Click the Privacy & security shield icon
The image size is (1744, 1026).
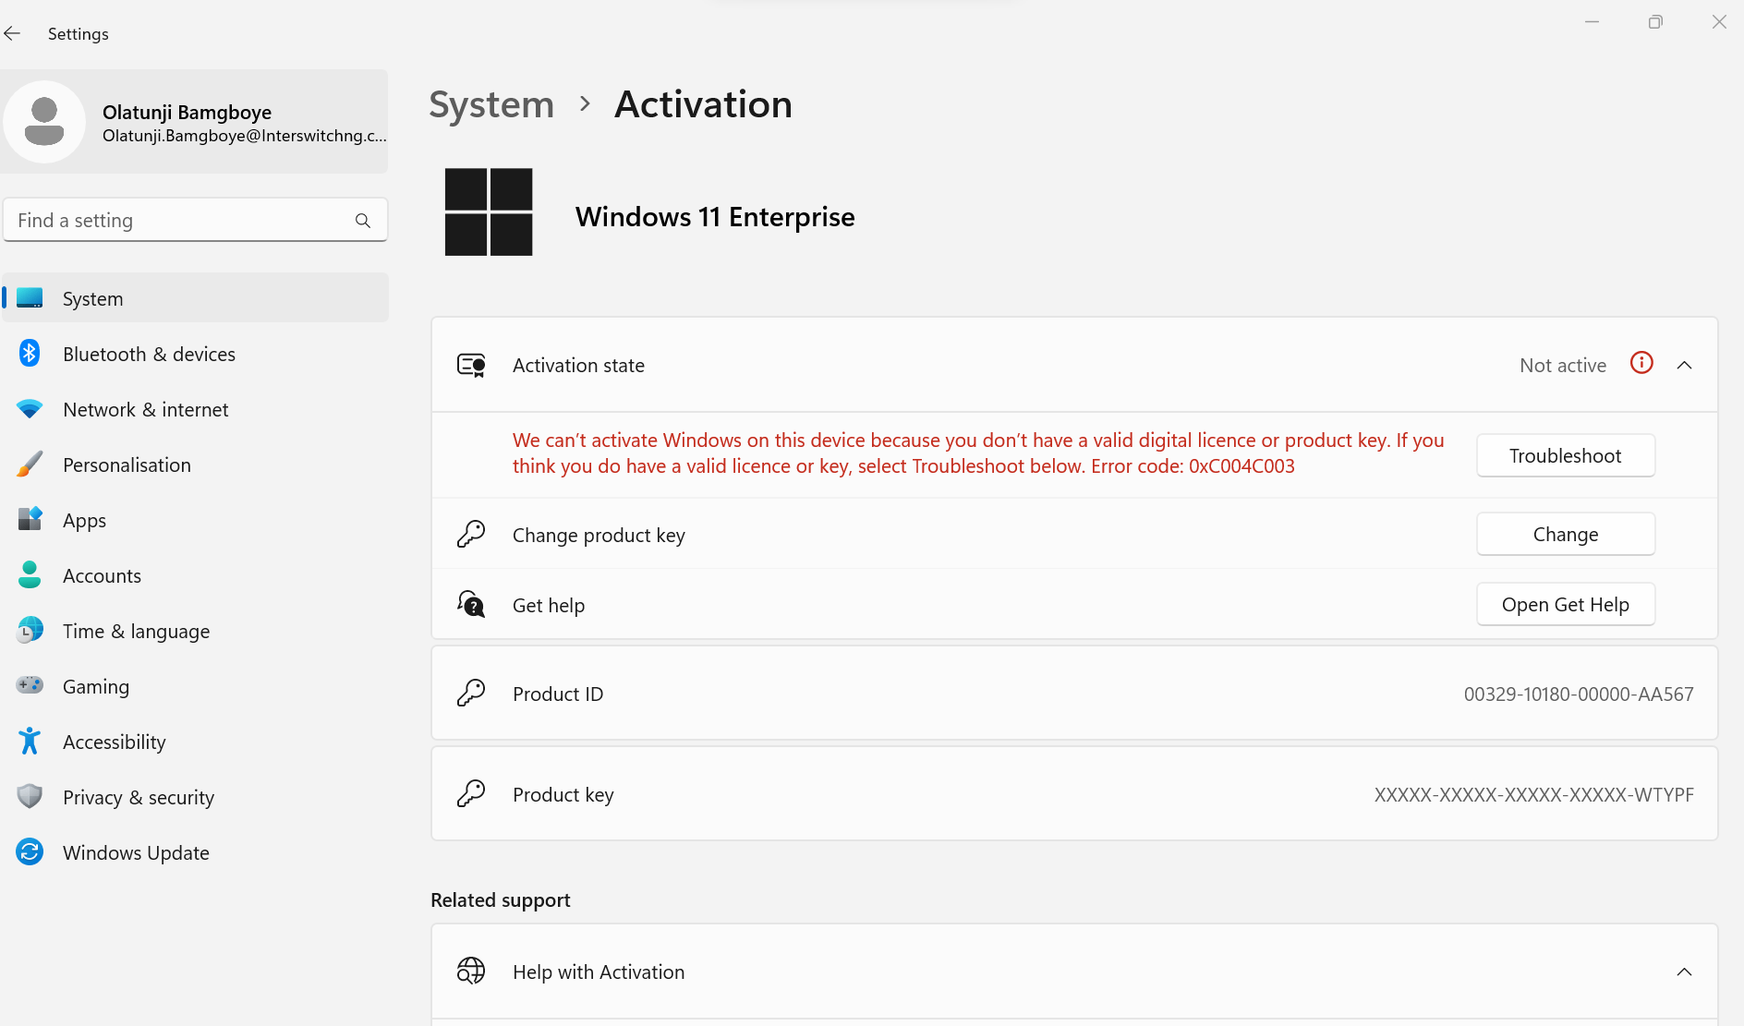(x=30, y=797)
